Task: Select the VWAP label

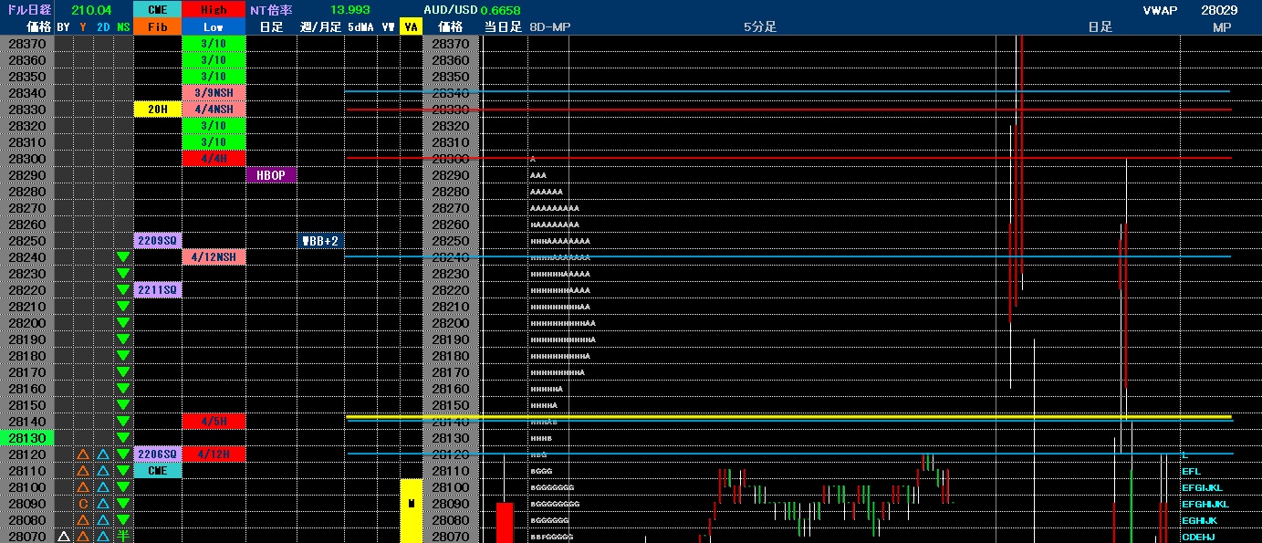Action: (1160, 10)
